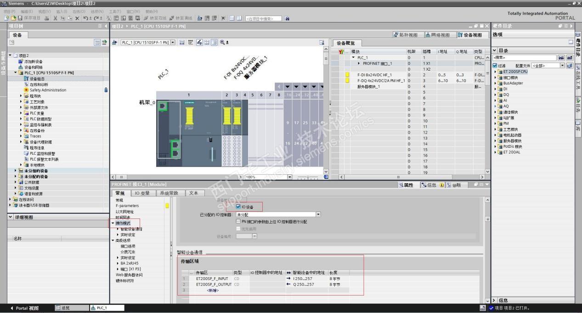Select Web 服务器访问 in properties navigation
The height and width of the screenshot is (313, 582).
129,275
